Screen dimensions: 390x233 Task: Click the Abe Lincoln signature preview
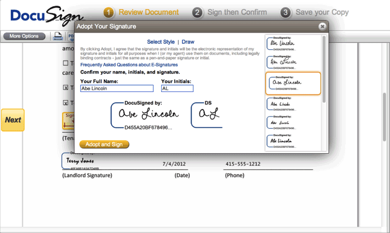145,115
